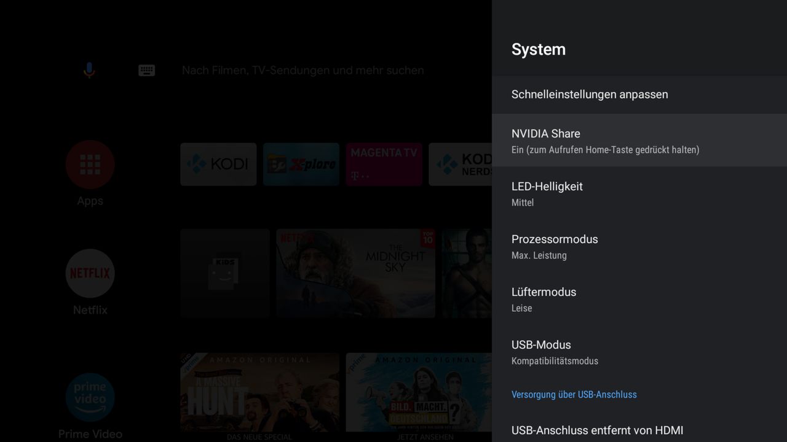Open the Kodi app tile
Image resolution: width=787 pixels, height=442 pixels.
tap(218, 164)
